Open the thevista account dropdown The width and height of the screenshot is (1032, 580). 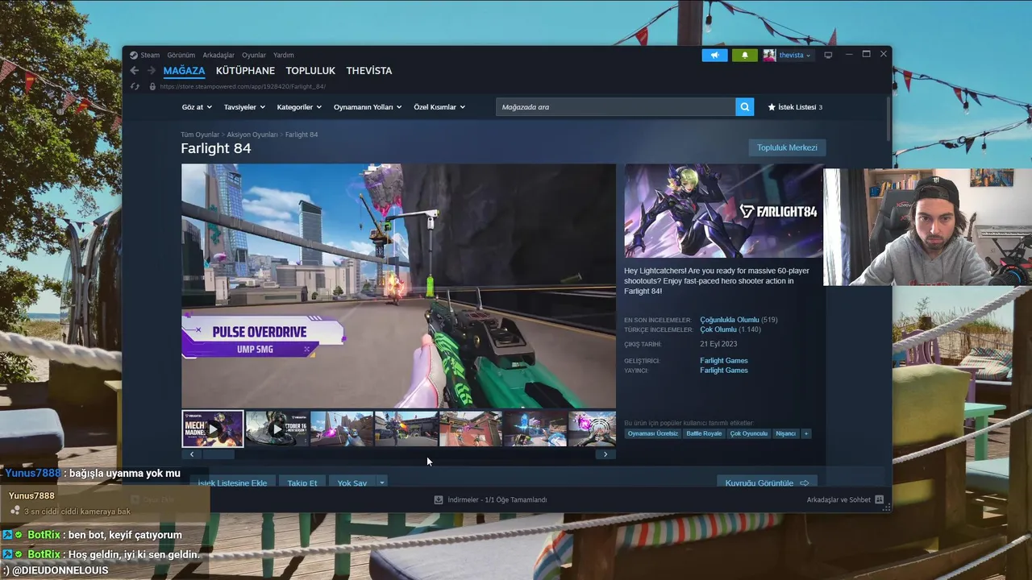point(795,55)
